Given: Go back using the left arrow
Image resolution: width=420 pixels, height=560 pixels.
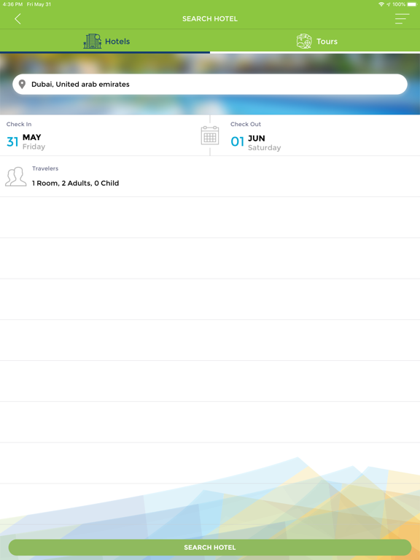Looking at the screenshot, I should point(17,19).
